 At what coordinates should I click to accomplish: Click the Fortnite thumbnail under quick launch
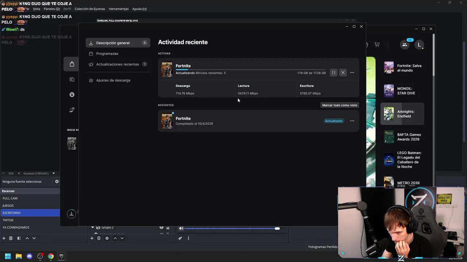coord(72,143)
